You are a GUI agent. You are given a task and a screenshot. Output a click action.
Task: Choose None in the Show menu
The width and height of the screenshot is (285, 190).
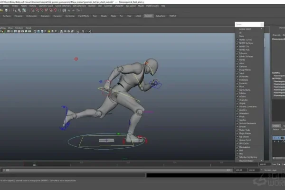[x=241, y=36]
